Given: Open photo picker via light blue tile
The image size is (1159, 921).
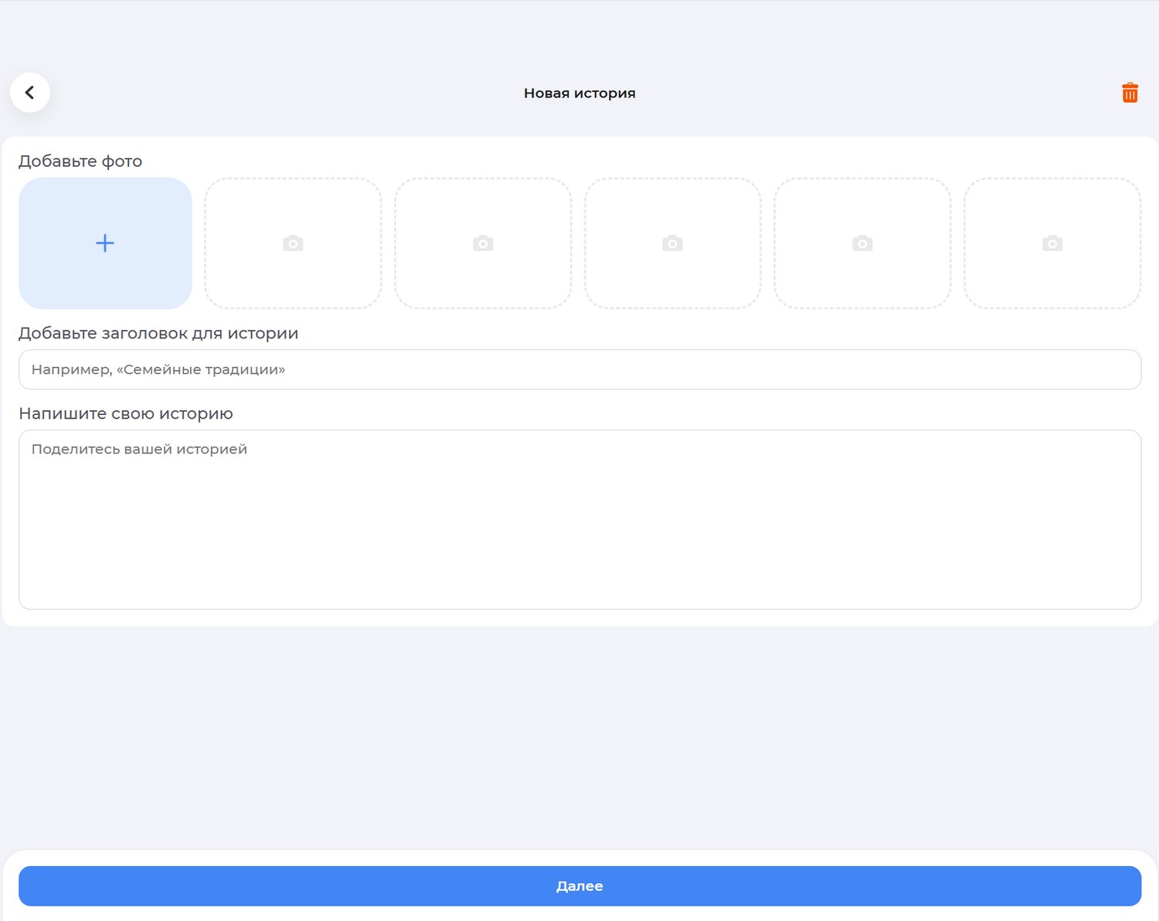Looking at the screenshot, I should coord(62,278).
